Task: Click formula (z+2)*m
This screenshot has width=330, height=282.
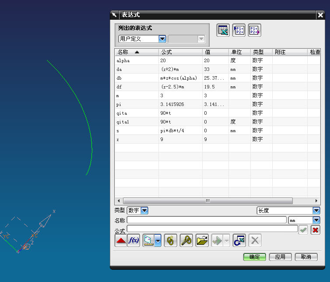Action: click(170, 69)
